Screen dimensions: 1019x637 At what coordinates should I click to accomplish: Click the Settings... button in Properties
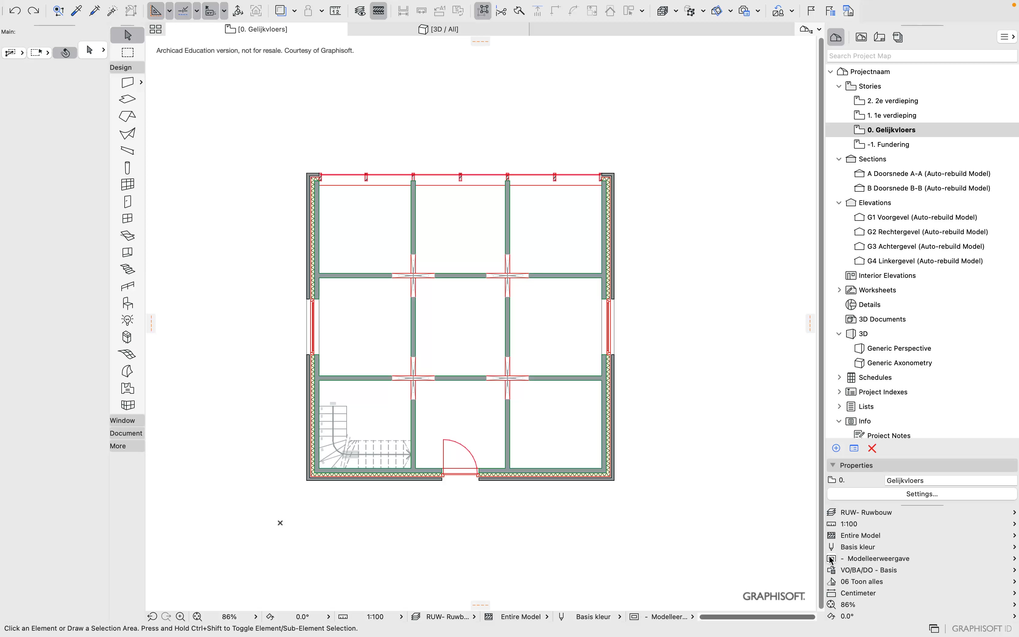tap(922, 494)
